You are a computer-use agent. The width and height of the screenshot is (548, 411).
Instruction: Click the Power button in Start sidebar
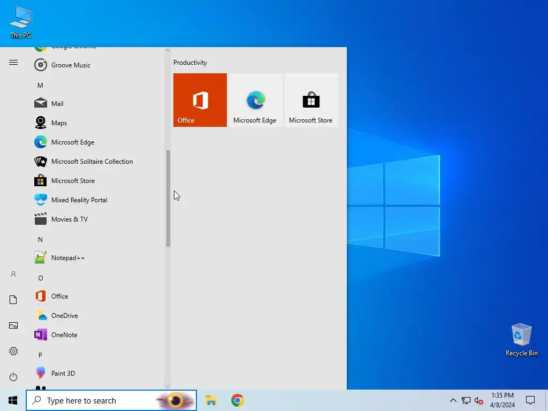click(13, 377)
